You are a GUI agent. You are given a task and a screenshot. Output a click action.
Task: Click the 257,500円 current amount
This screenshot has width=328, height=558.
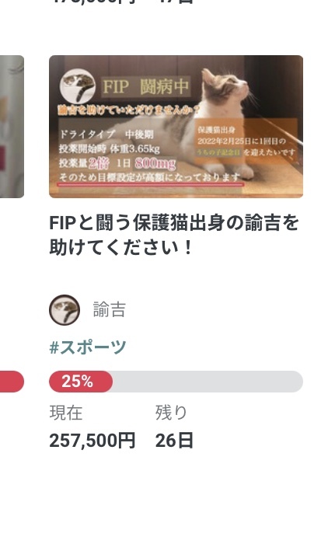[92, 441]
